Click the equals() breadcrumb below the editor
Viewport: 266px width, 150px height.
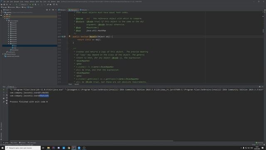pyautogui.click(x=76, y=84)
